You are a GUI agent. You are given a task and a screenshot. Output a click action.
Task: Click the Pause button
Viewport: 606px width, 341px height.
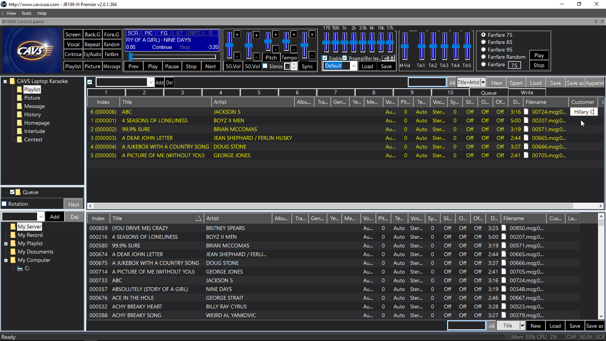click(x=172, y=66)
